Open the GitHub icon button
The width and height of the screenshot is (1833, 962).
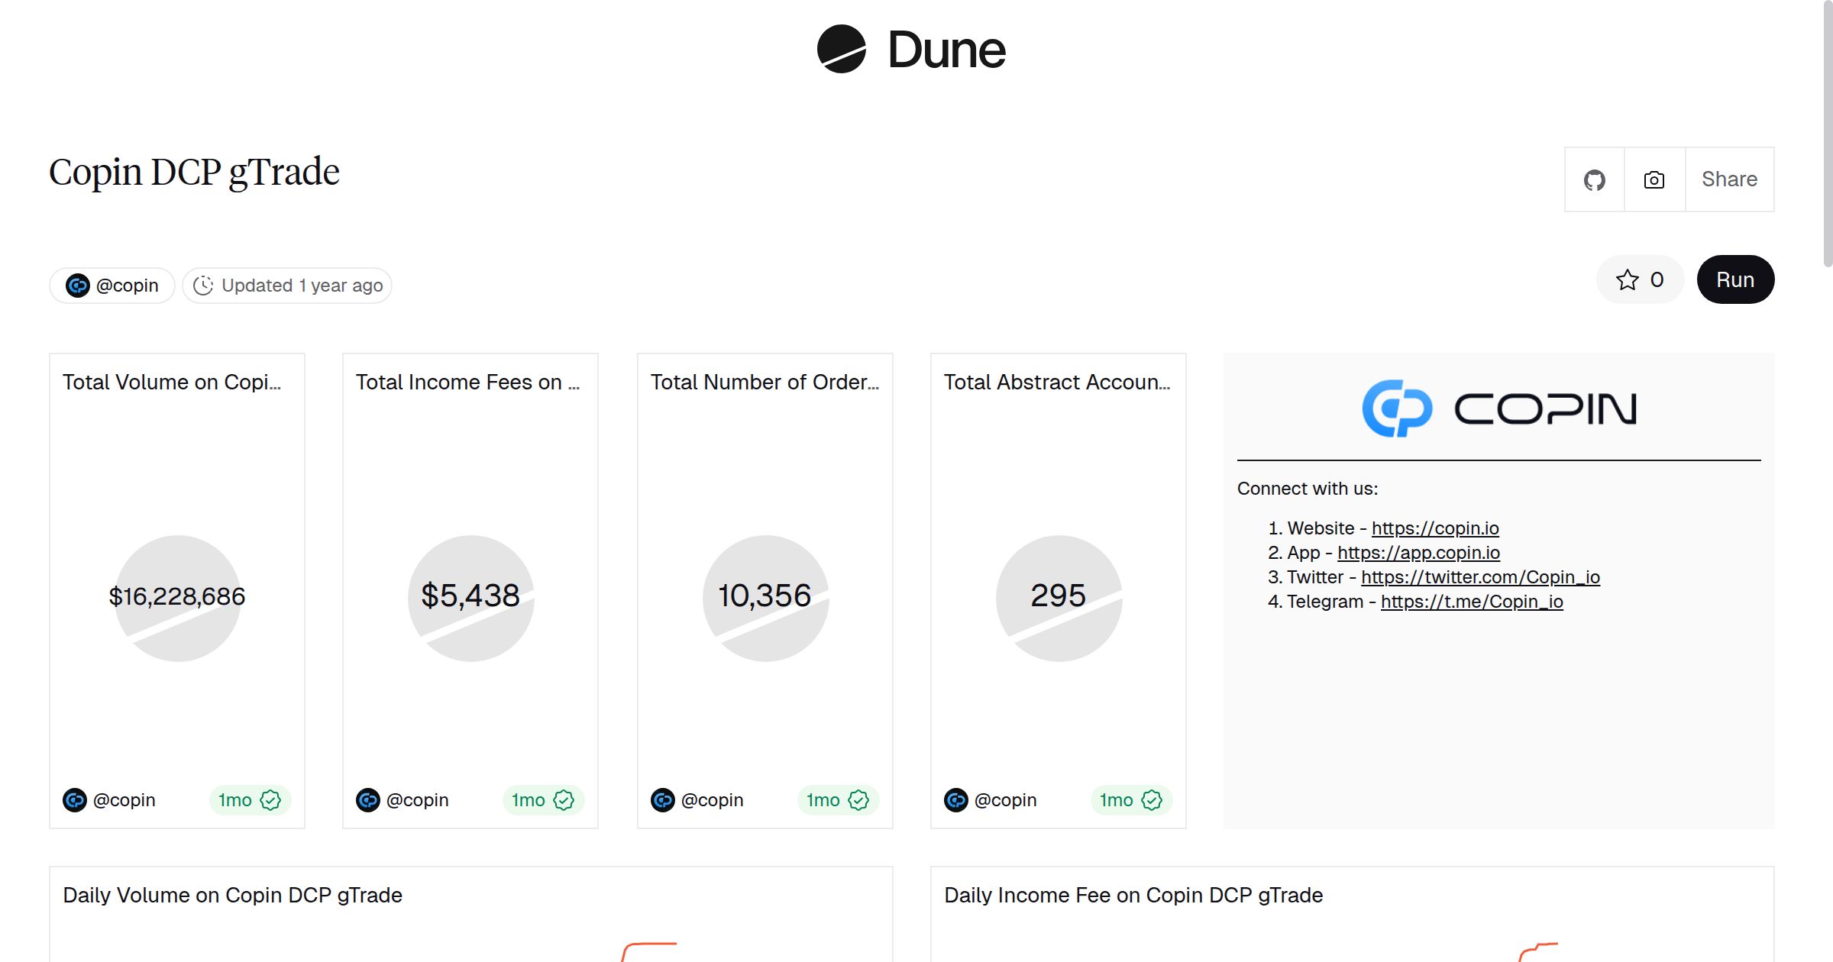coord(1594,180)
